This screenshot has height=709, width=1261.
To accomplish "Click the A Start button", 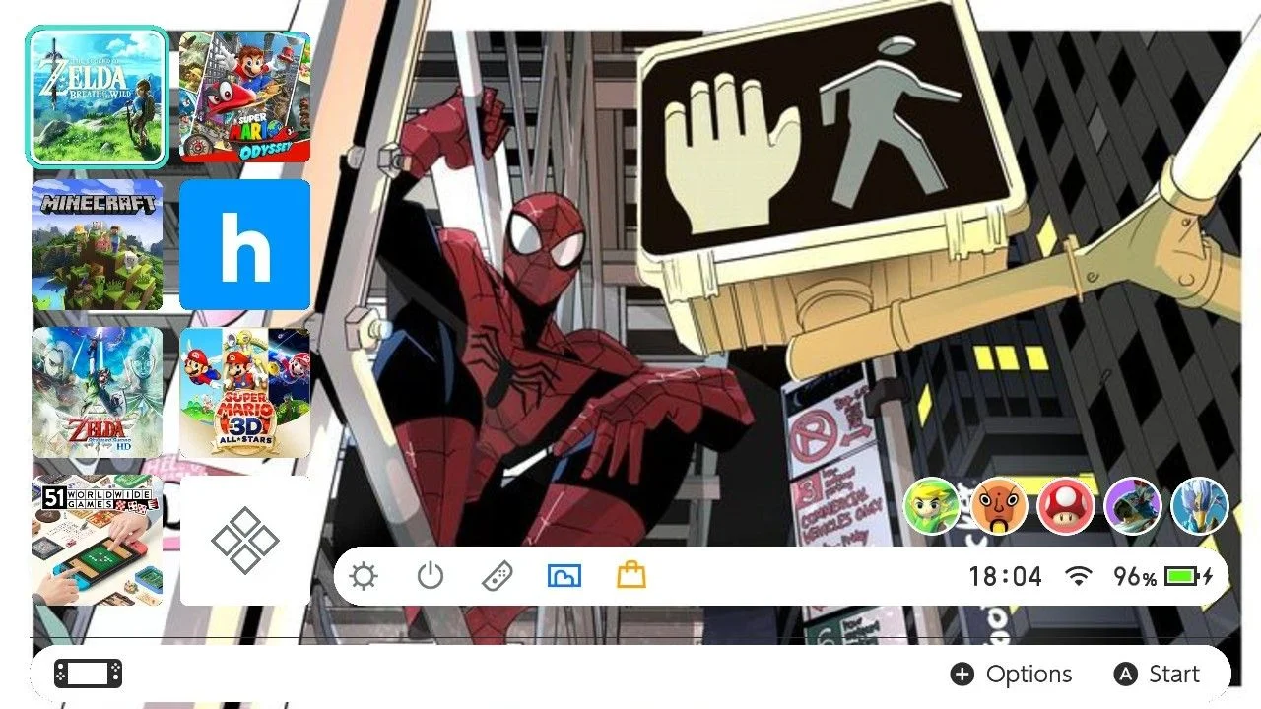I will 1157,675.
